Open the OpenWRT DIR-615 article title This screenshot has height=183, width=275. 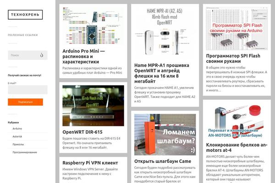point(82,132)
